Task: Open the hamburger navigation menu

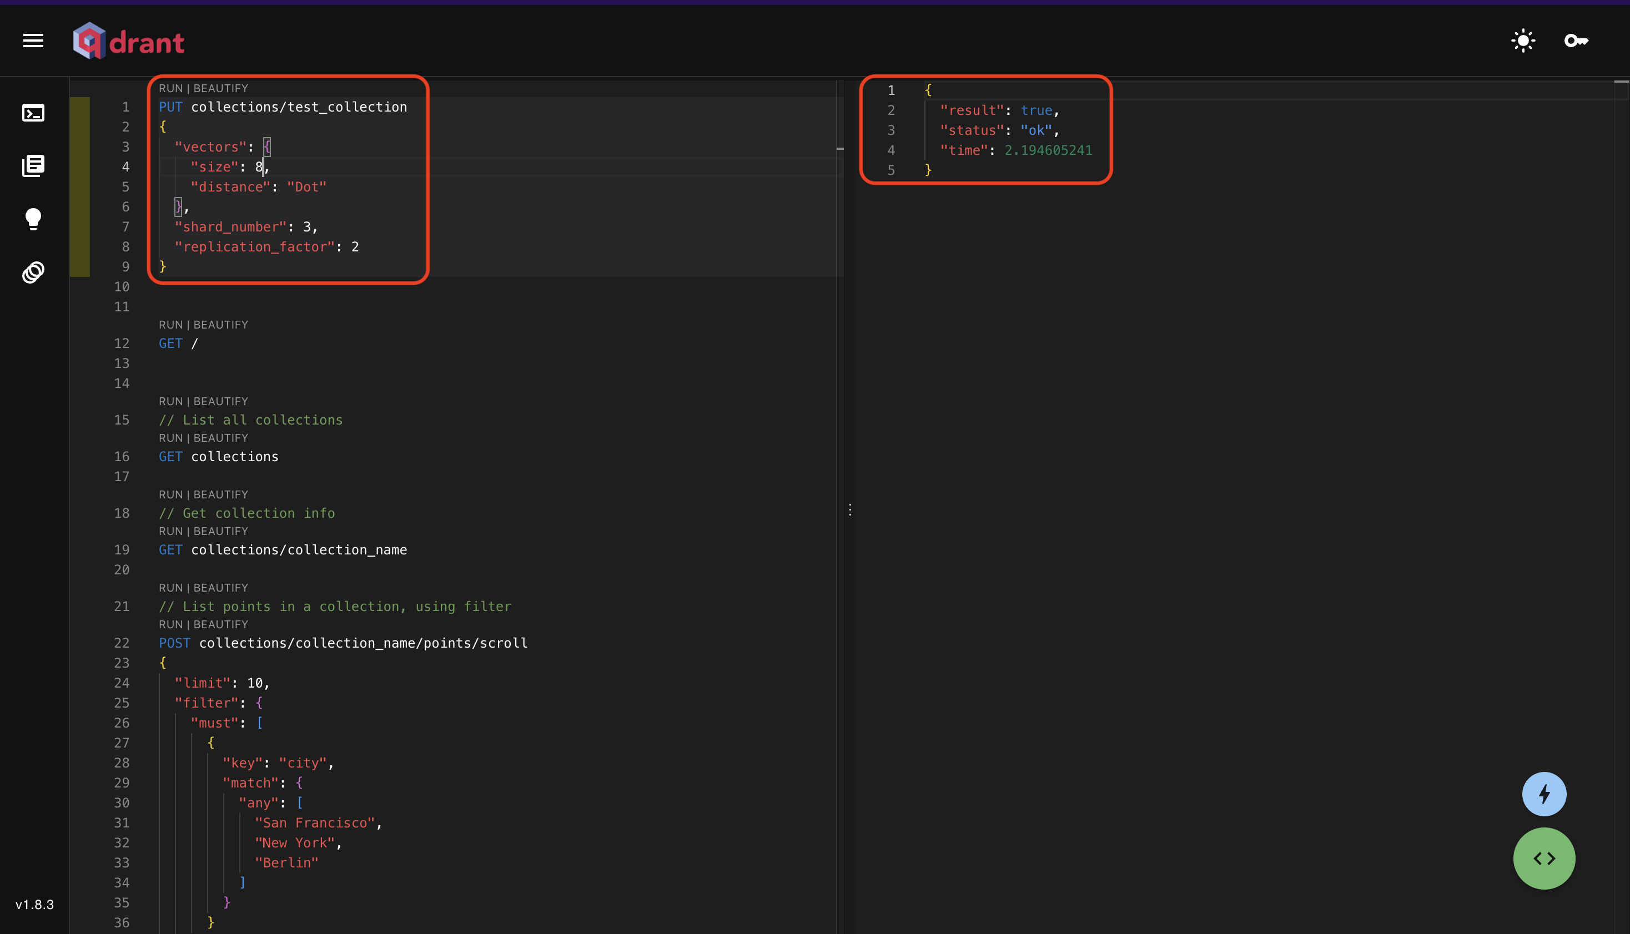Action: click(33, 41)
